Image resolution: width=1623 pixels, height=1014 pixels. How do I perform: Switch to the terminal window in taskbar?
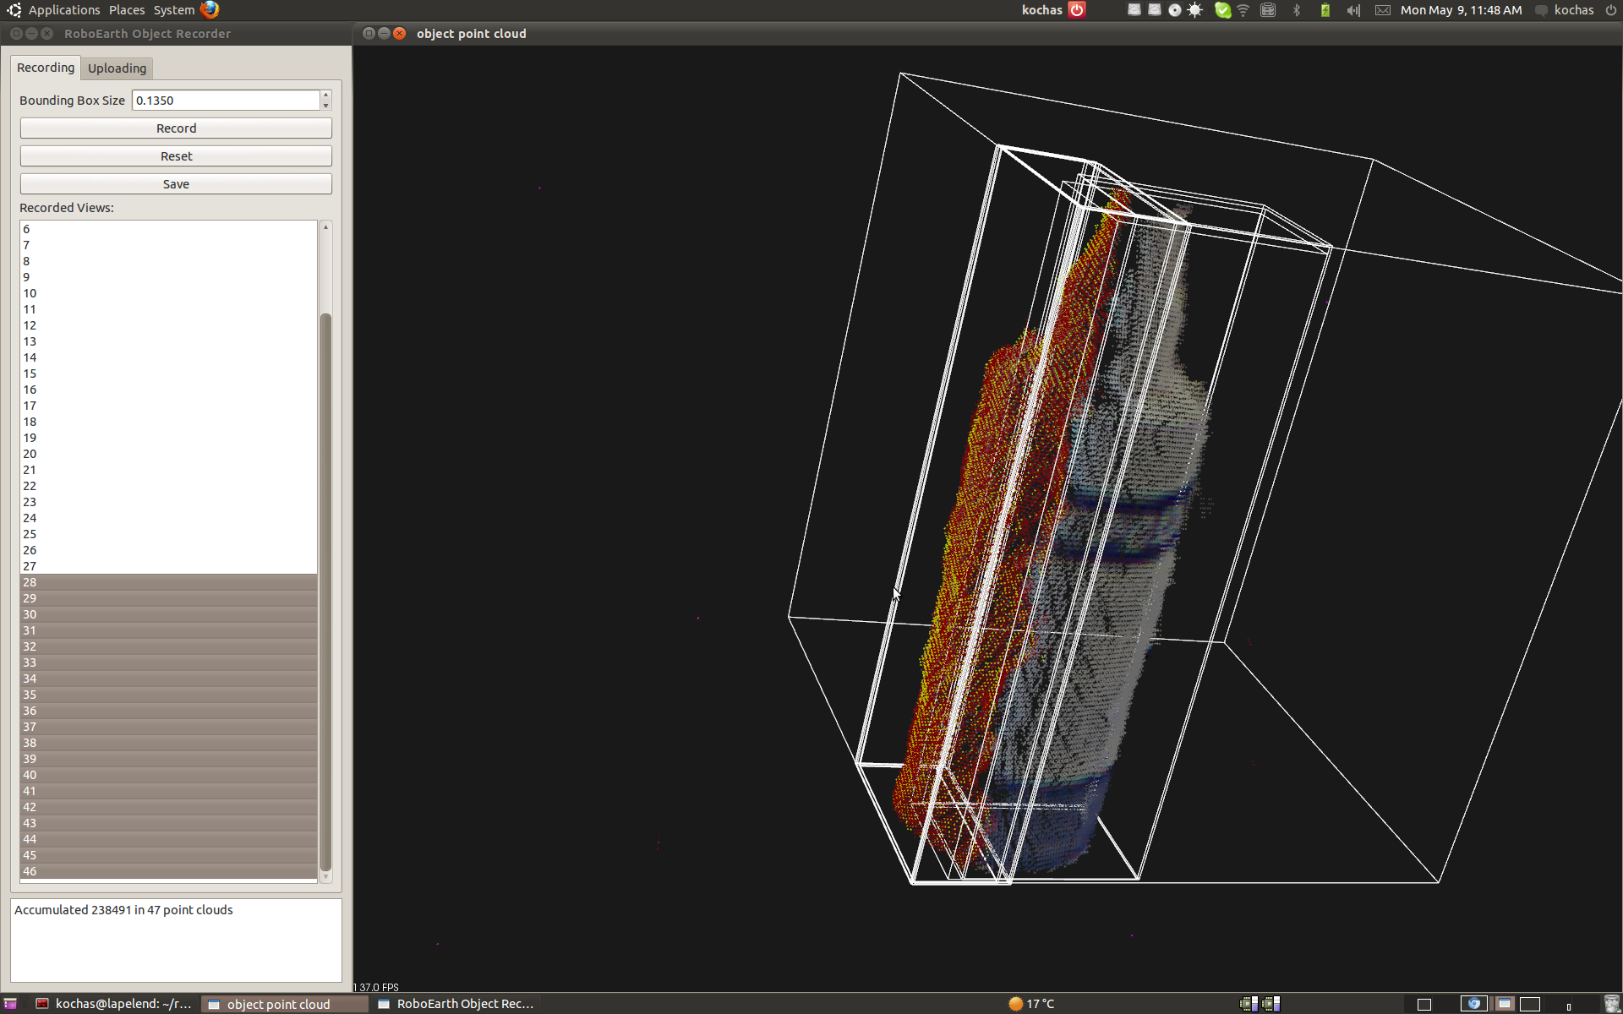coord(114,1004)
